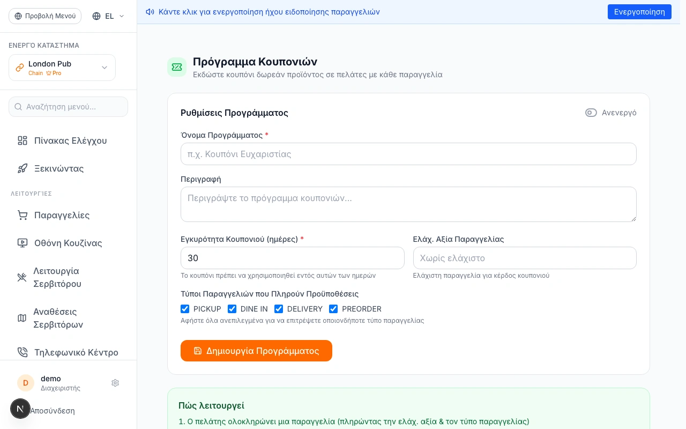Click the Ενεργοποίηση button

(639, 12)
